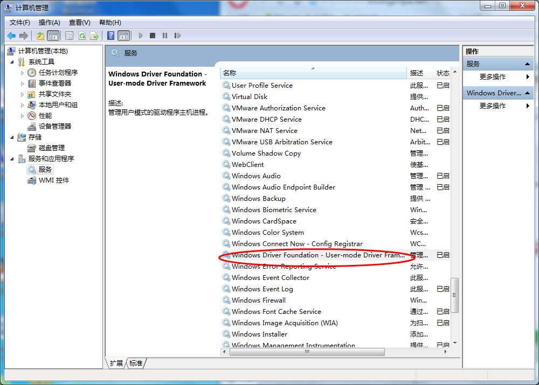
Task: Pause the service with the pause icon
Action: point(165,36)
